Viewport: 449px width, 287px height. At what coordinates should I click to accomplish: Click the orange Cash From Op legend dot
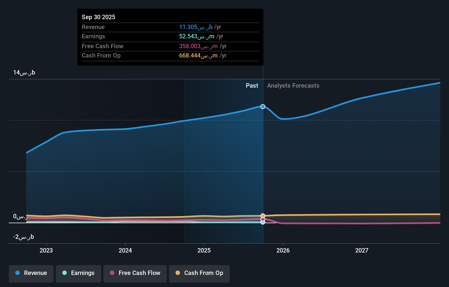[x=178, y=273]
